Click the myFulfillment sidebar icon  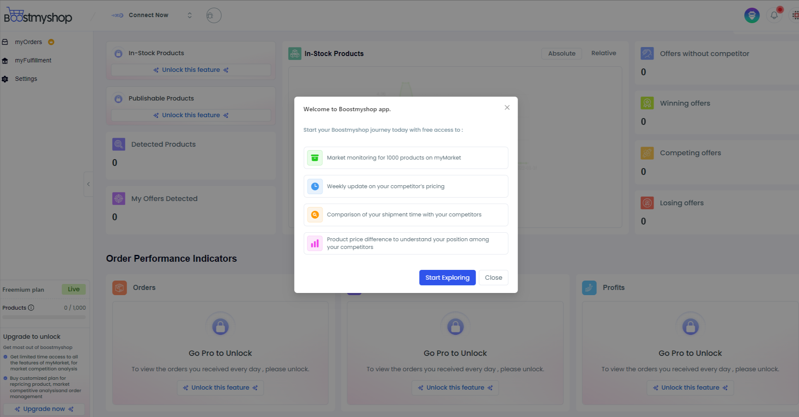click(x=5, y=61)
